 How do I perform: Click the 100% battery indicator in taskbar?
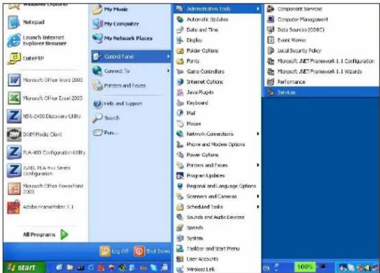pyautogui.click(x=305, y=267)
